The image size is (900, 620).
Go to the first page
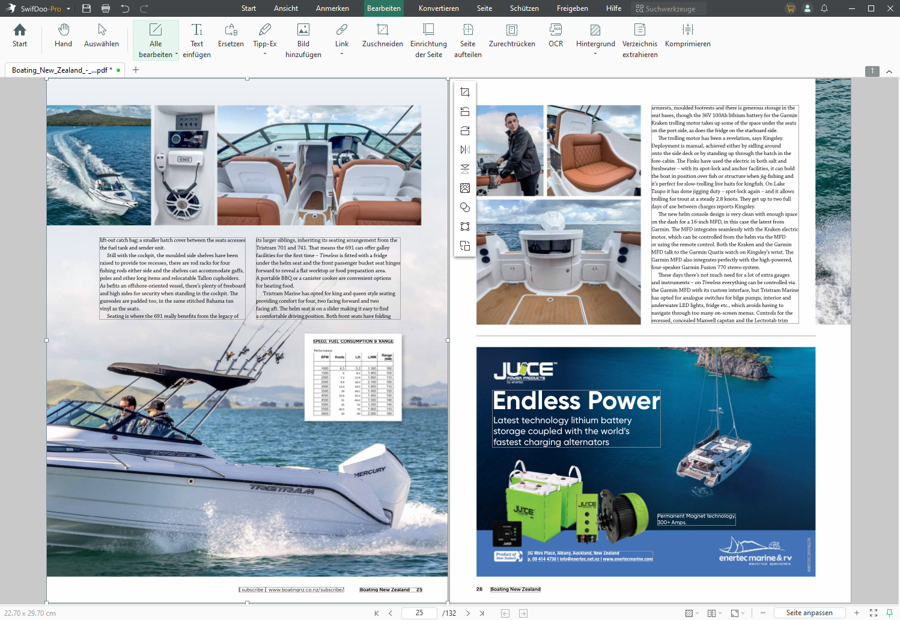pyautogui.click(x=377, y=613)
